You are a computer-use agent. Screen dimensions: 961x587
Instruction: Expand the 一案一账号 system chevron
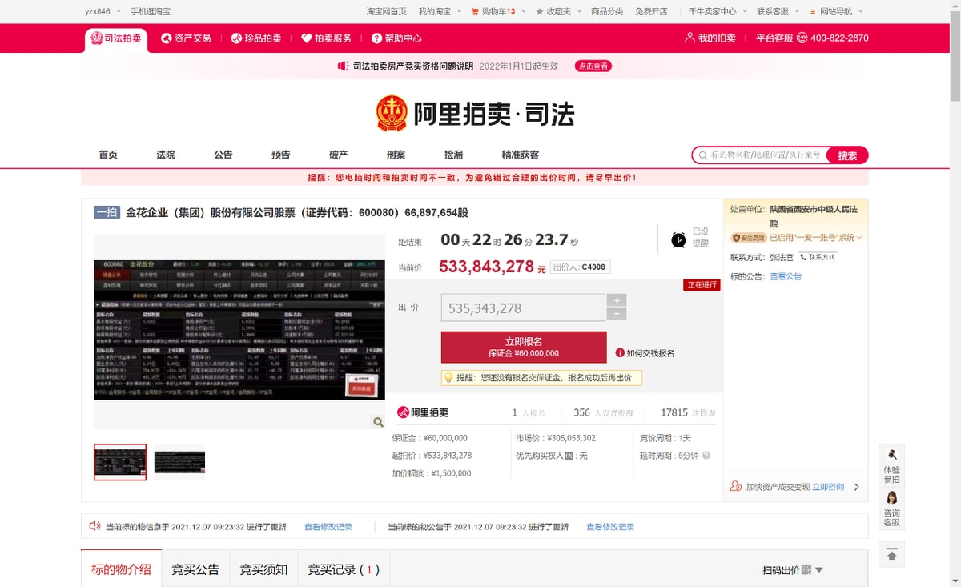[x=859, y=238]
